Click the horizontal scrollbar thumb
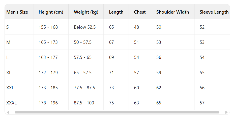Image resolution: width=233 pixels, height=118 pixels. coord(117,112)
